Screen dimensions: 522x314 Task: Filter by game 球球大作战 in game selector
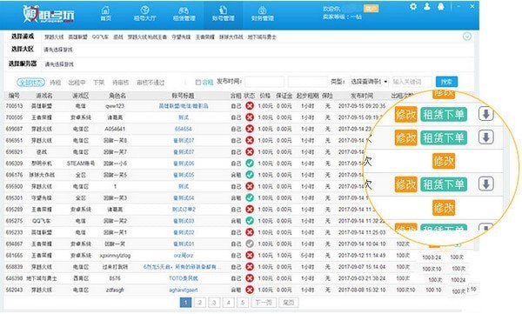coord(231,37)
